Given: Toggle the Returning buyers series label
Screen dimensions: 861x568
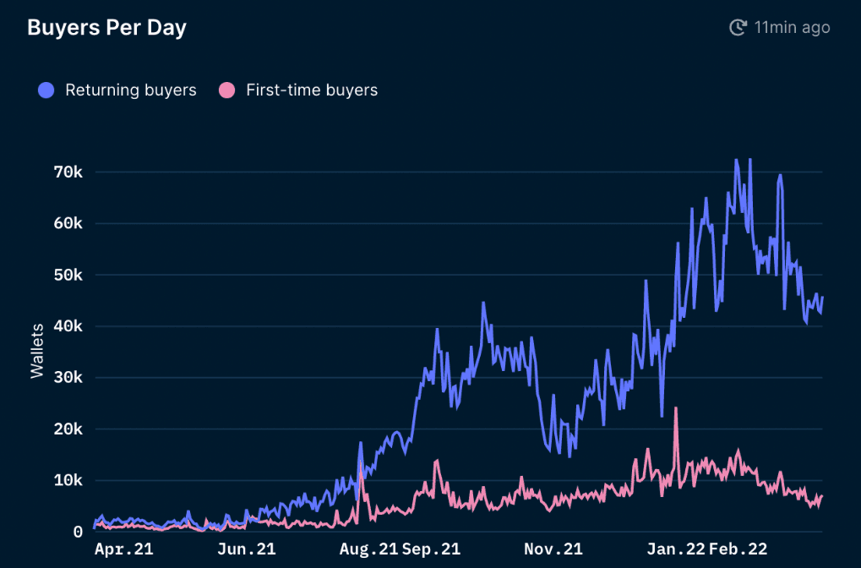Looking at the screenshot, I should [130, 90].
